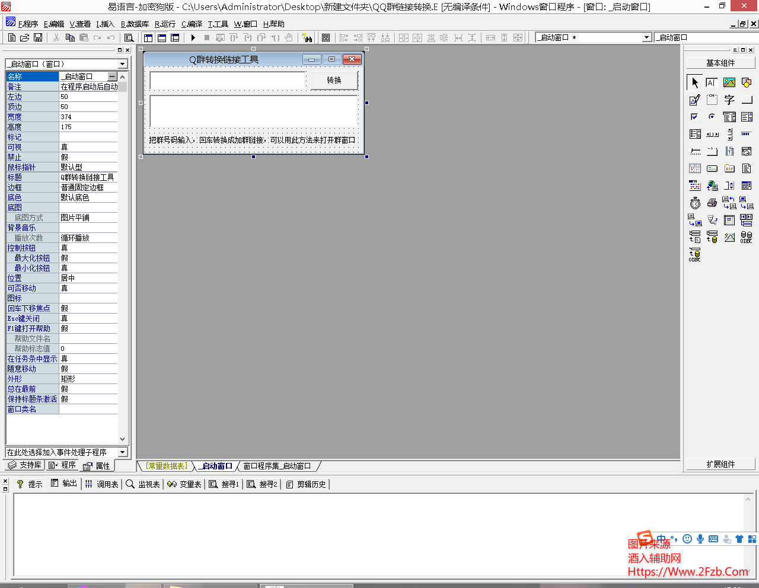The width and height of the screenshot is (759, 588).
Task: Switch to the 窗口程序集_启动窗口 tab
Action: click(x=277, y=466)
